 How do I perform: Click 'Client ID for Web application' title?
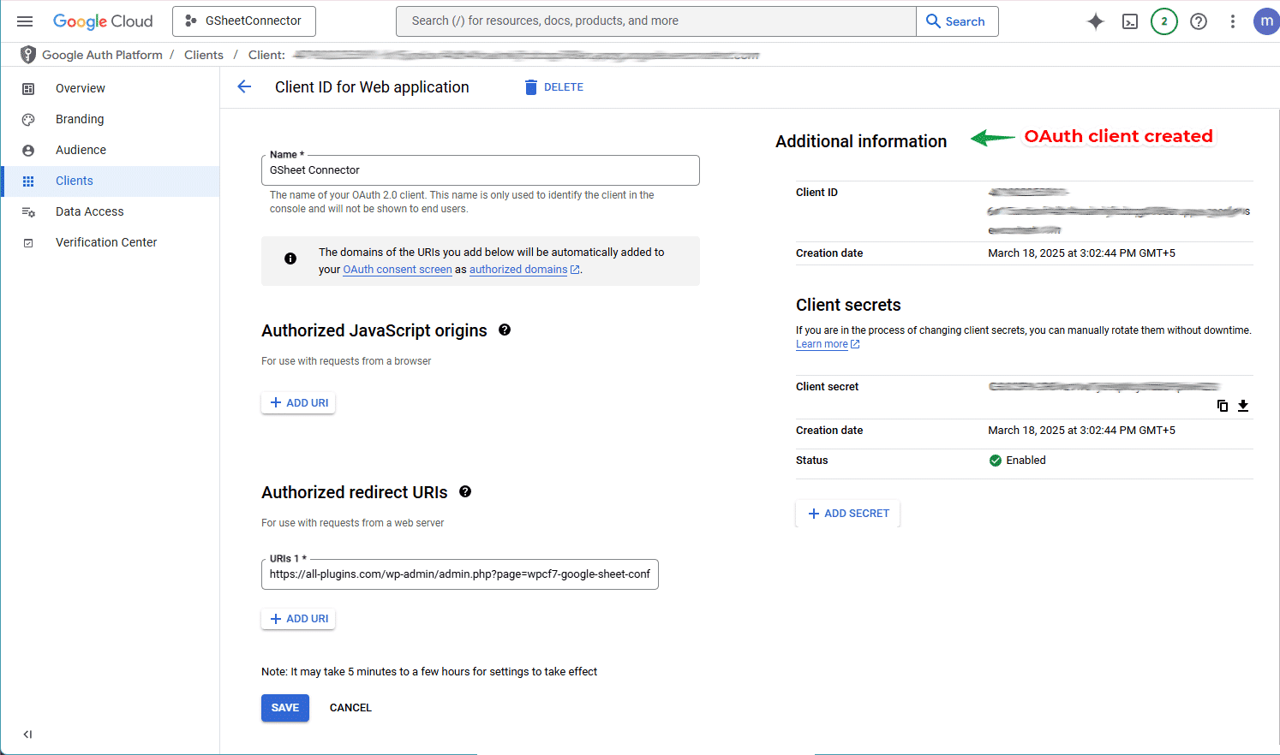coord(372,87)
